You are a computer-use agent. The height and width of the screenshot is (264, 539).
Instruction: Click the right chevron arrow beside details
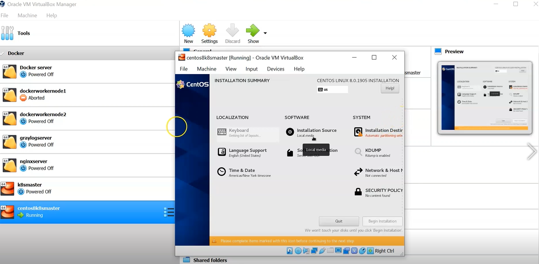click(532, 151)
